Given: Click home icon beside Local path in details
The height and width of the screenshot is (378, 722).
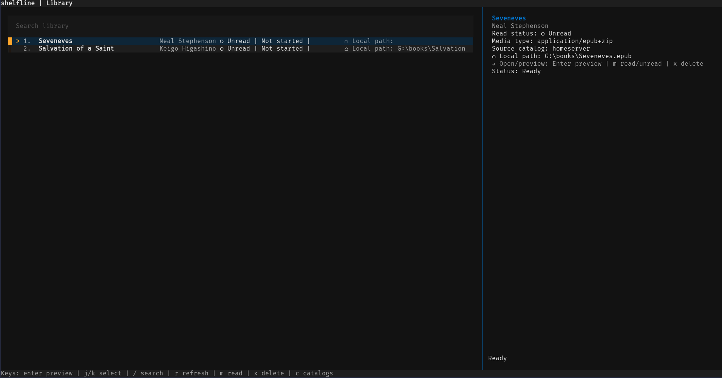Looking at the screenshot, I should coord(494,56).
